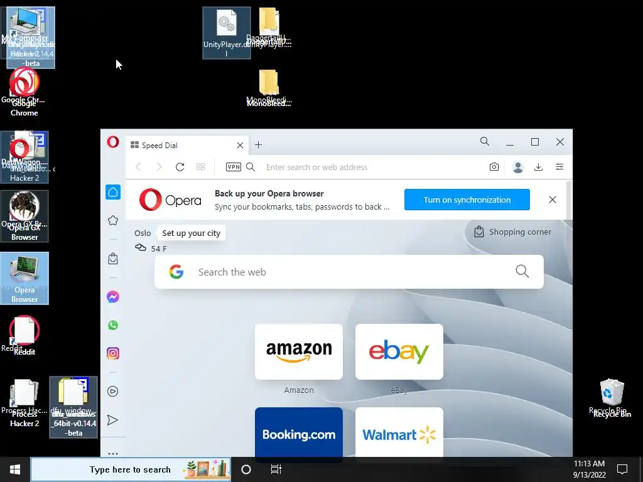
Task: Click the Home icon in sidebar
Action: tap(113, 192)
